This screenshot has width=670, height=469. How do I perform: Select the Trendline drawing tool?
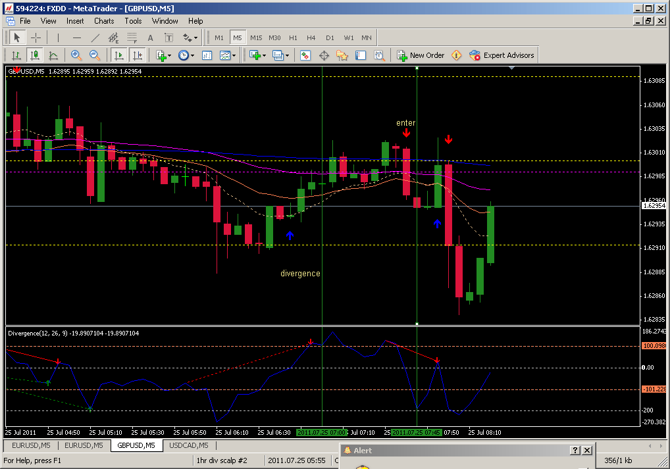point(95,37)
